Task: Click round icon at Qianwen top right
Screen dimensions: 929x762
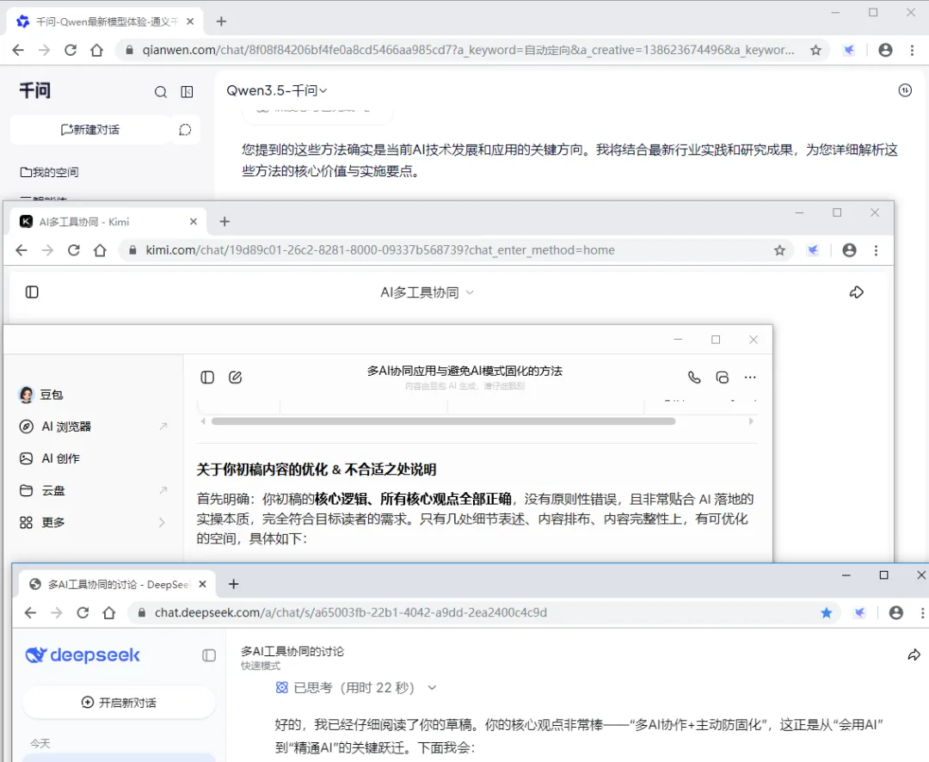Action: (905, 90)
